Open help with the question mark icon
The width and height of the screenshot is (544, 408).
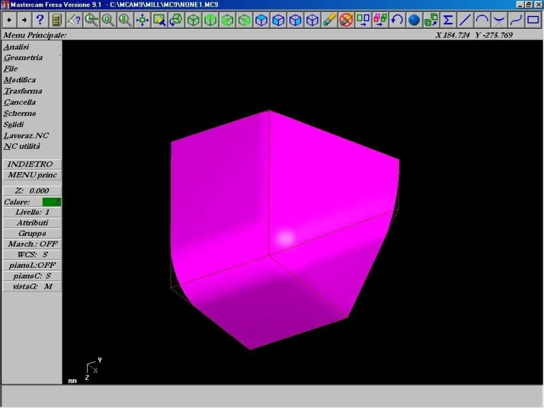click(x=40, y=20)
